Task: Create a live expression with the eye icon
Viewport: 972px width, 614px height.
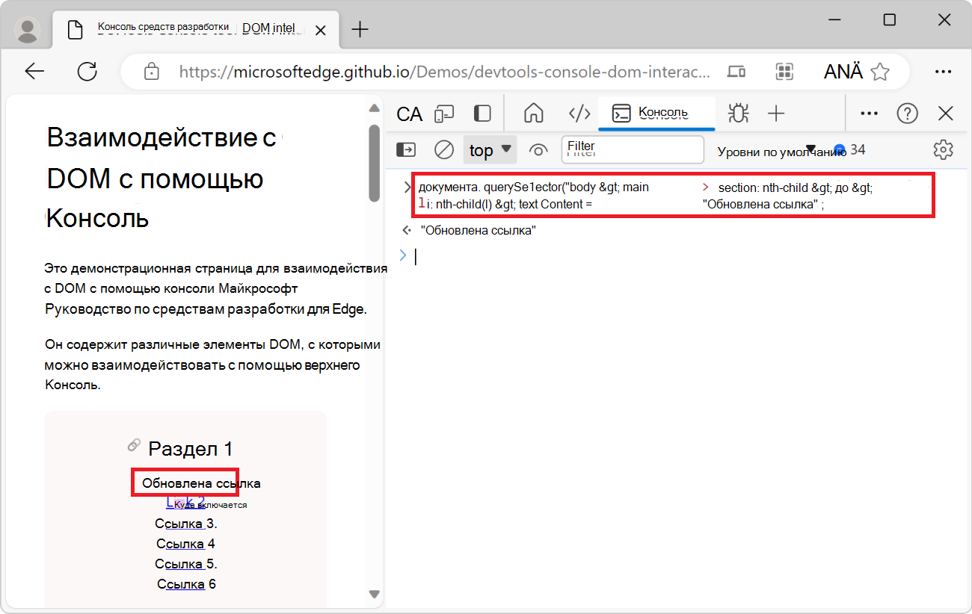Action: [x=538, y=149]
